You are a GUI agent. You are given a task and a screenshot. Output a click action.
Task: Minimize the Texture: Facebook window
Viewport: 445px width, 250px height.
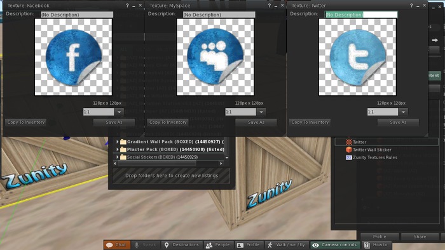click(133, 6)
